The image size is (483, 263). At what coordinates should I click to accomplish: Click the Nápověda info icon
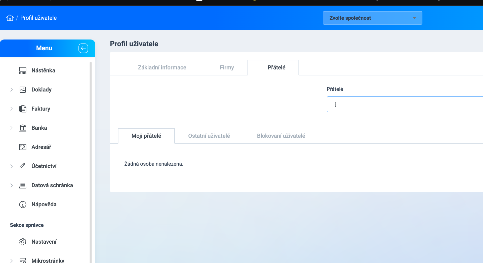[23, 204]
